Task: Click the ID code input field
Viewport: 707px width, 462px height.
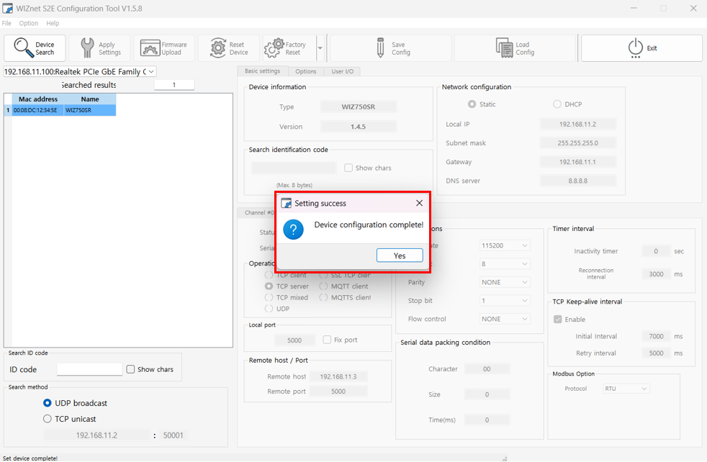Action: 89,369
